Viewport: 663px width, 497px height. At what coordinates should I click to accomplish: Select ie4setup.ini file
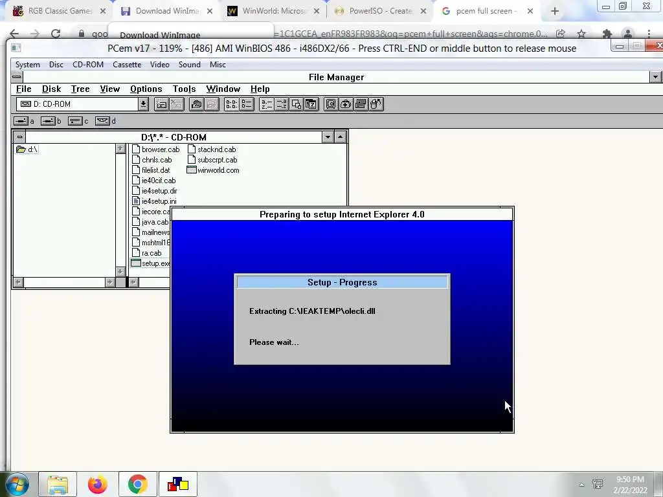coord(154,201)
